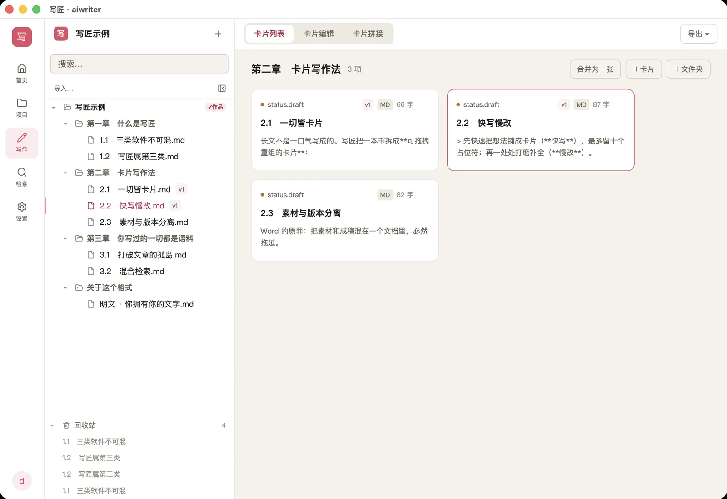
Task: Collapse the 第一章 什么是写匠 folder
Action: click(x=65, y=124)
